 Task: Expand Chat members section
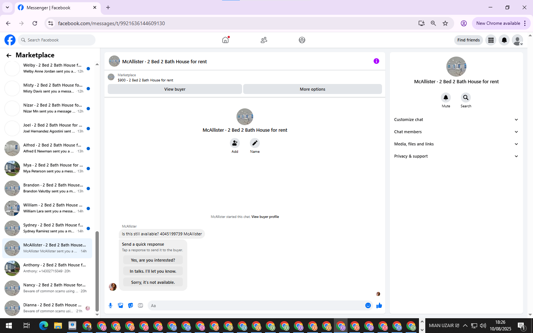pos(456,132)
